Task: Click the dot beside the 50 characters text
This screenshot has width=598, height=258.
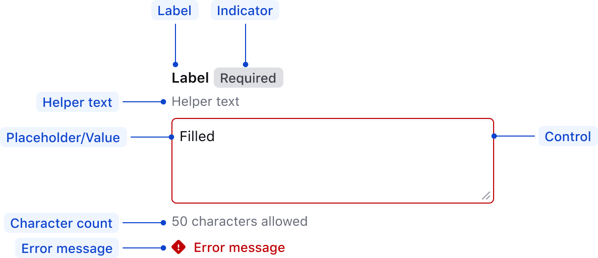Action: (x=163, y=222)
